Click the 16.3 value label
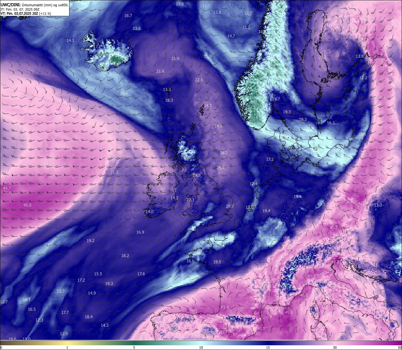The width and height of the screenshot is (402, 350). pyautogui.click(x=331, y=123)
